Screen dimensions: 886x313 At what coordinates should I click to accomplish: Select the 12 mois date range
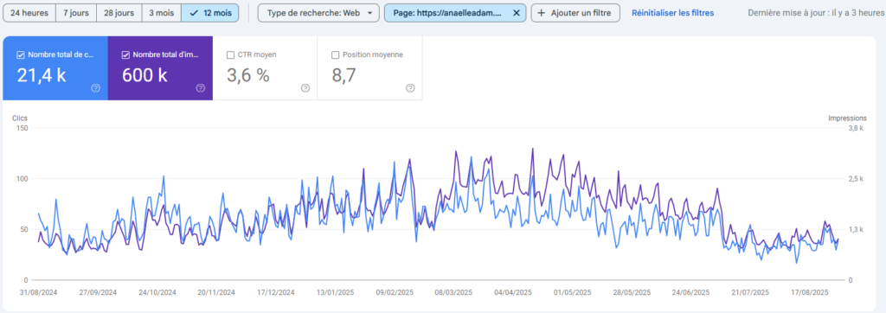coord(210,13)
